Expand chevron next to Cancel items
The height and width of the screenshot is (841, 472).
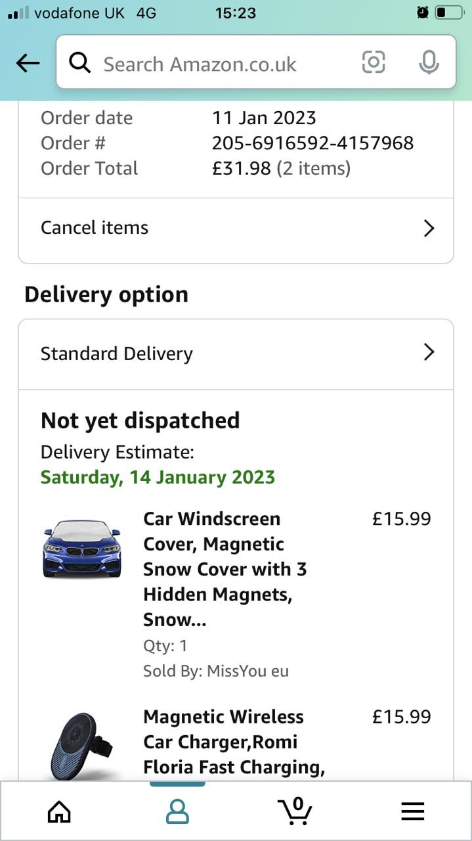[429, 228]
